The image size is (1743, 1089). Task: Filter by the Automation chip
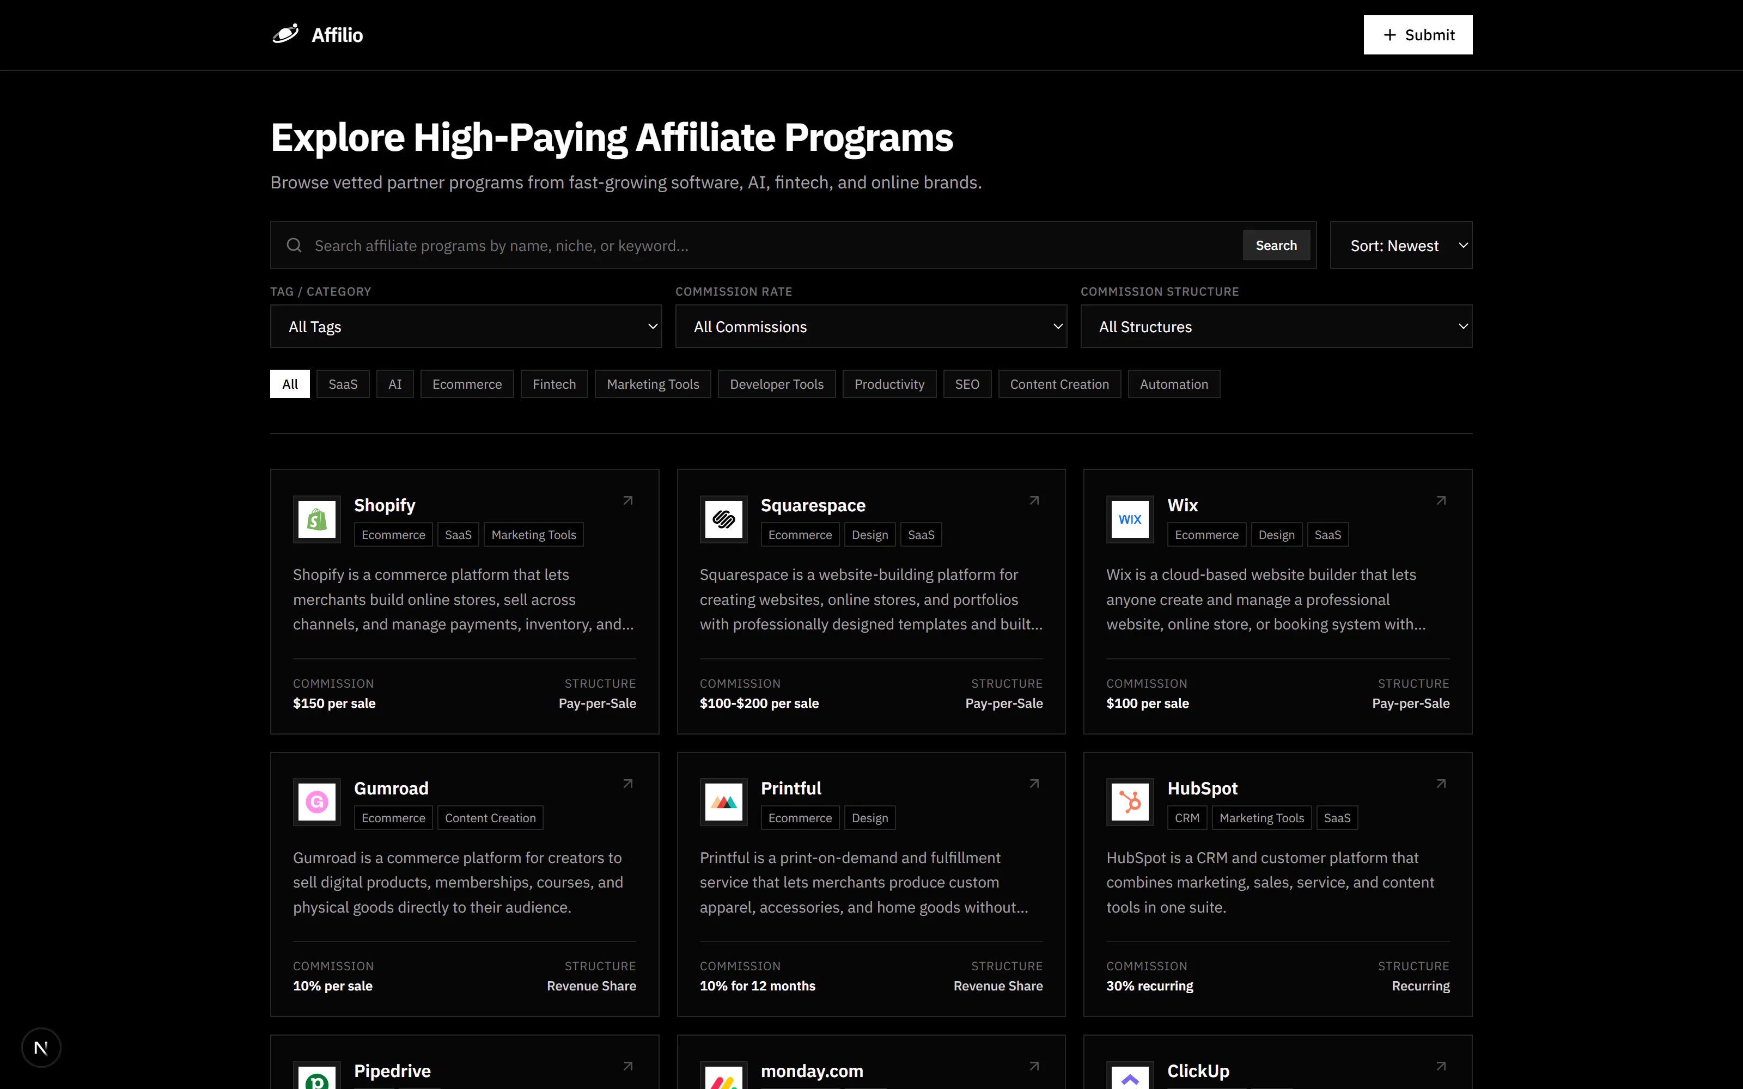click(1173, 384)
